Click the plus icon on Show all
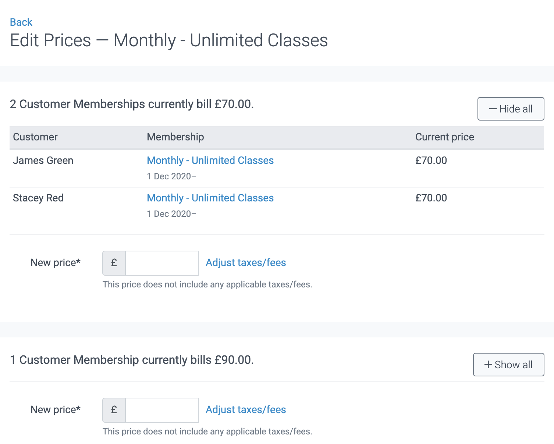 488,365
